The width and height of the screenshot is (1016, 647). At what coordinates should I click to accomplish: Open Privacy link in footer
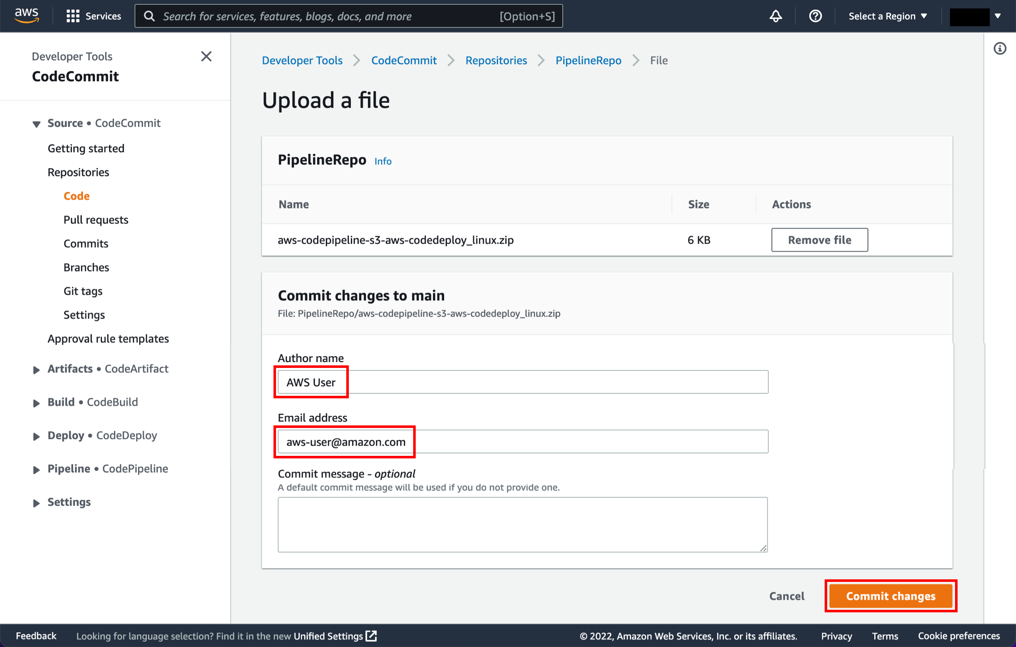pyautogui.click(x=837, y=636)
